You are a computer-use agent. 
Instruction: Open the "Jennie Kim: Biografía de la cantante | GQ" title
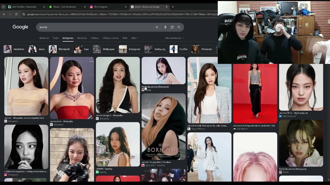click(x=254, y=126)
